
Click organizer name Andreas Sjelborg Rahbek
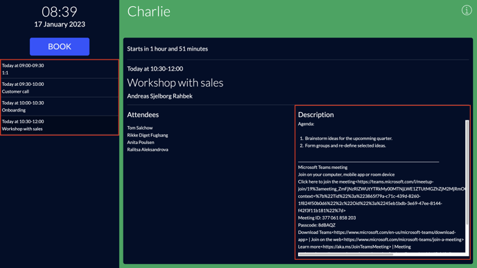pos(159,96)
